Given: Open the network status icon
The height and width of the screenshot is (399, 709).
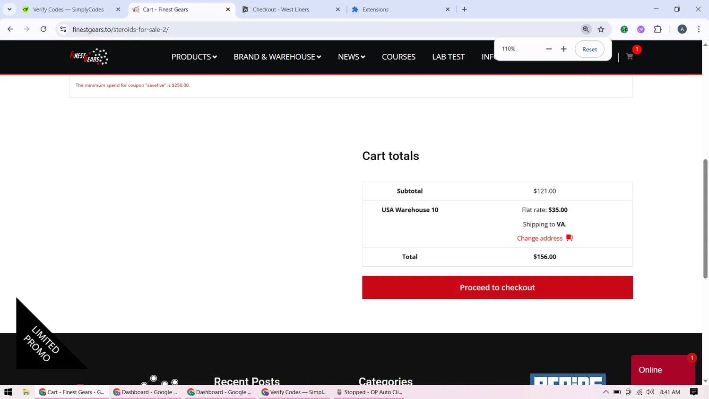Looking at the screenshot, I should pyautogui.click(x=639, y=392).
